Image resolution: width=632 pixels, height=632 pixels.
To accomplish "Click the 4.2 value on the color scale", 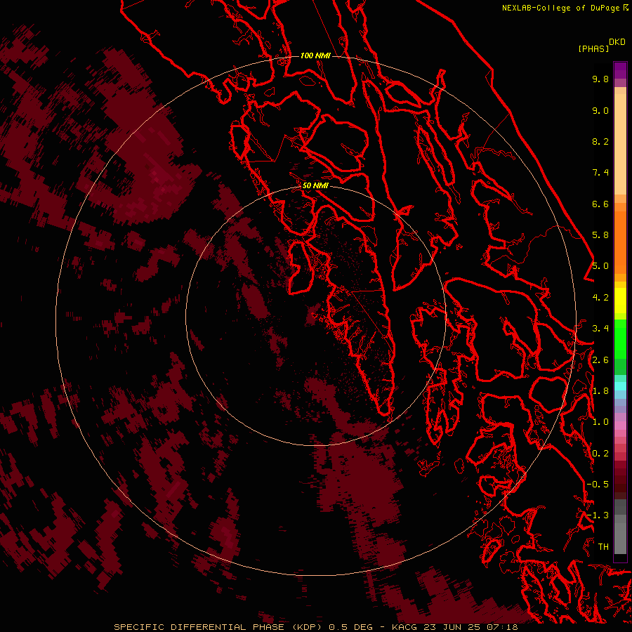I will tap(600, 298).
